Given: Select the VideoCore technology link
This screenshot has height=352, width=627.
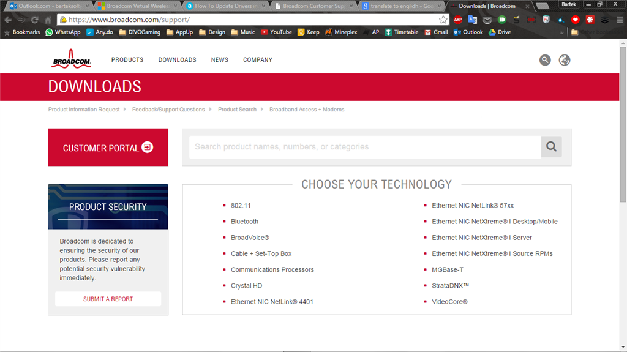Looking at the screenshot, I should [449, 302].
